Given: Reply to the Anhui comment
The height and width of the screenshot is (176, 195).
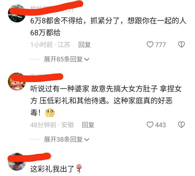Looking at the screenshot, I should (88, 125).
